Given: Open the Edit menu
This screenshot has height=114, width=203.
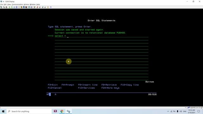Looking at the screenshot, I should 5,4.
